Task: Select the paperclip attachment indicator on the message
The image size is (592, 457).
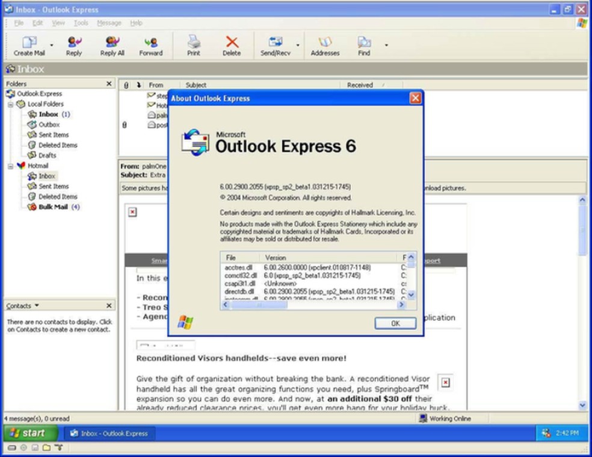Action: pos(124,125)
